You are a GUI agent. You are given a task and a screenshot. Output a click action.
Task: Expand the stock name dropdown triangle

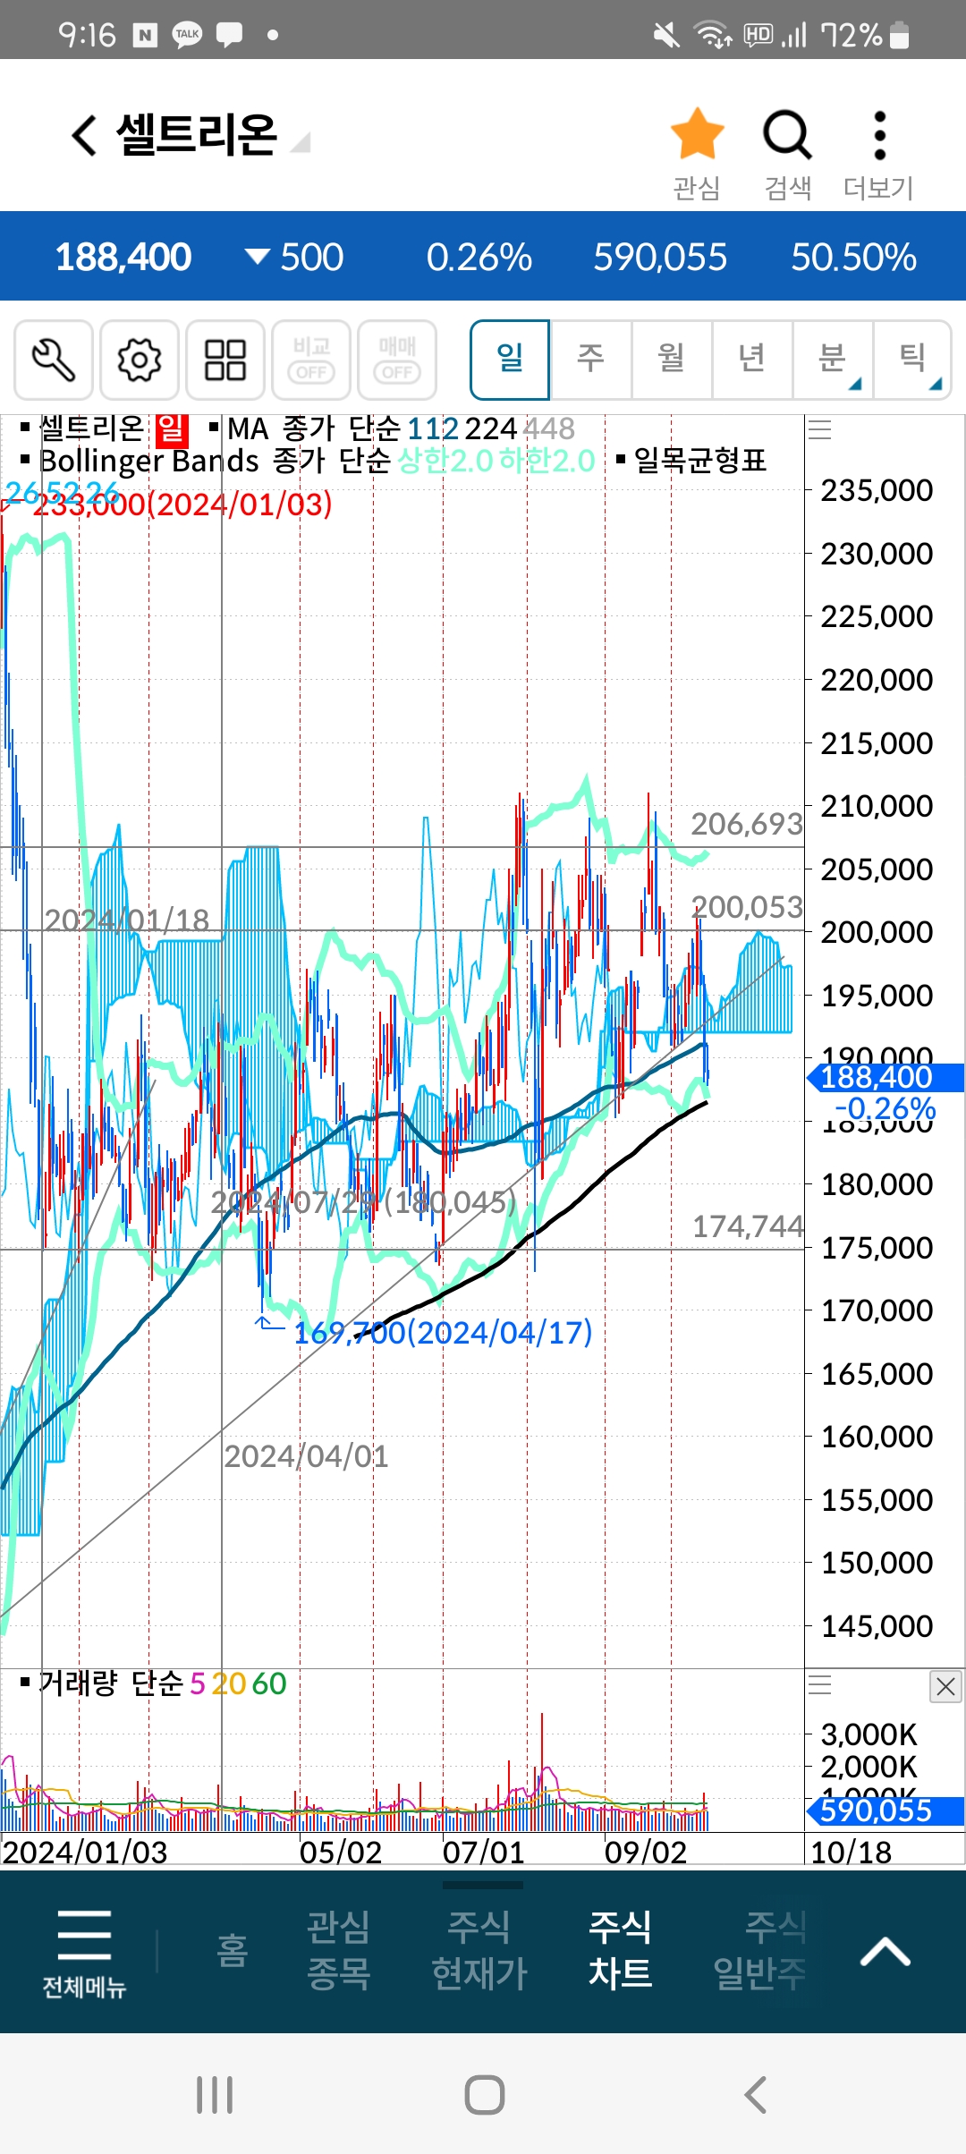pos(301,142)
